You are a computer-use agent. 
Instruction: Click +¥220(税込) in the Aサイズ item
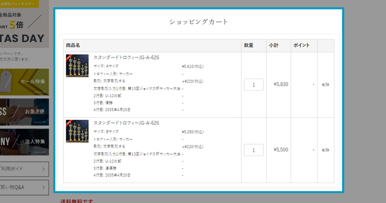(193, 81)
